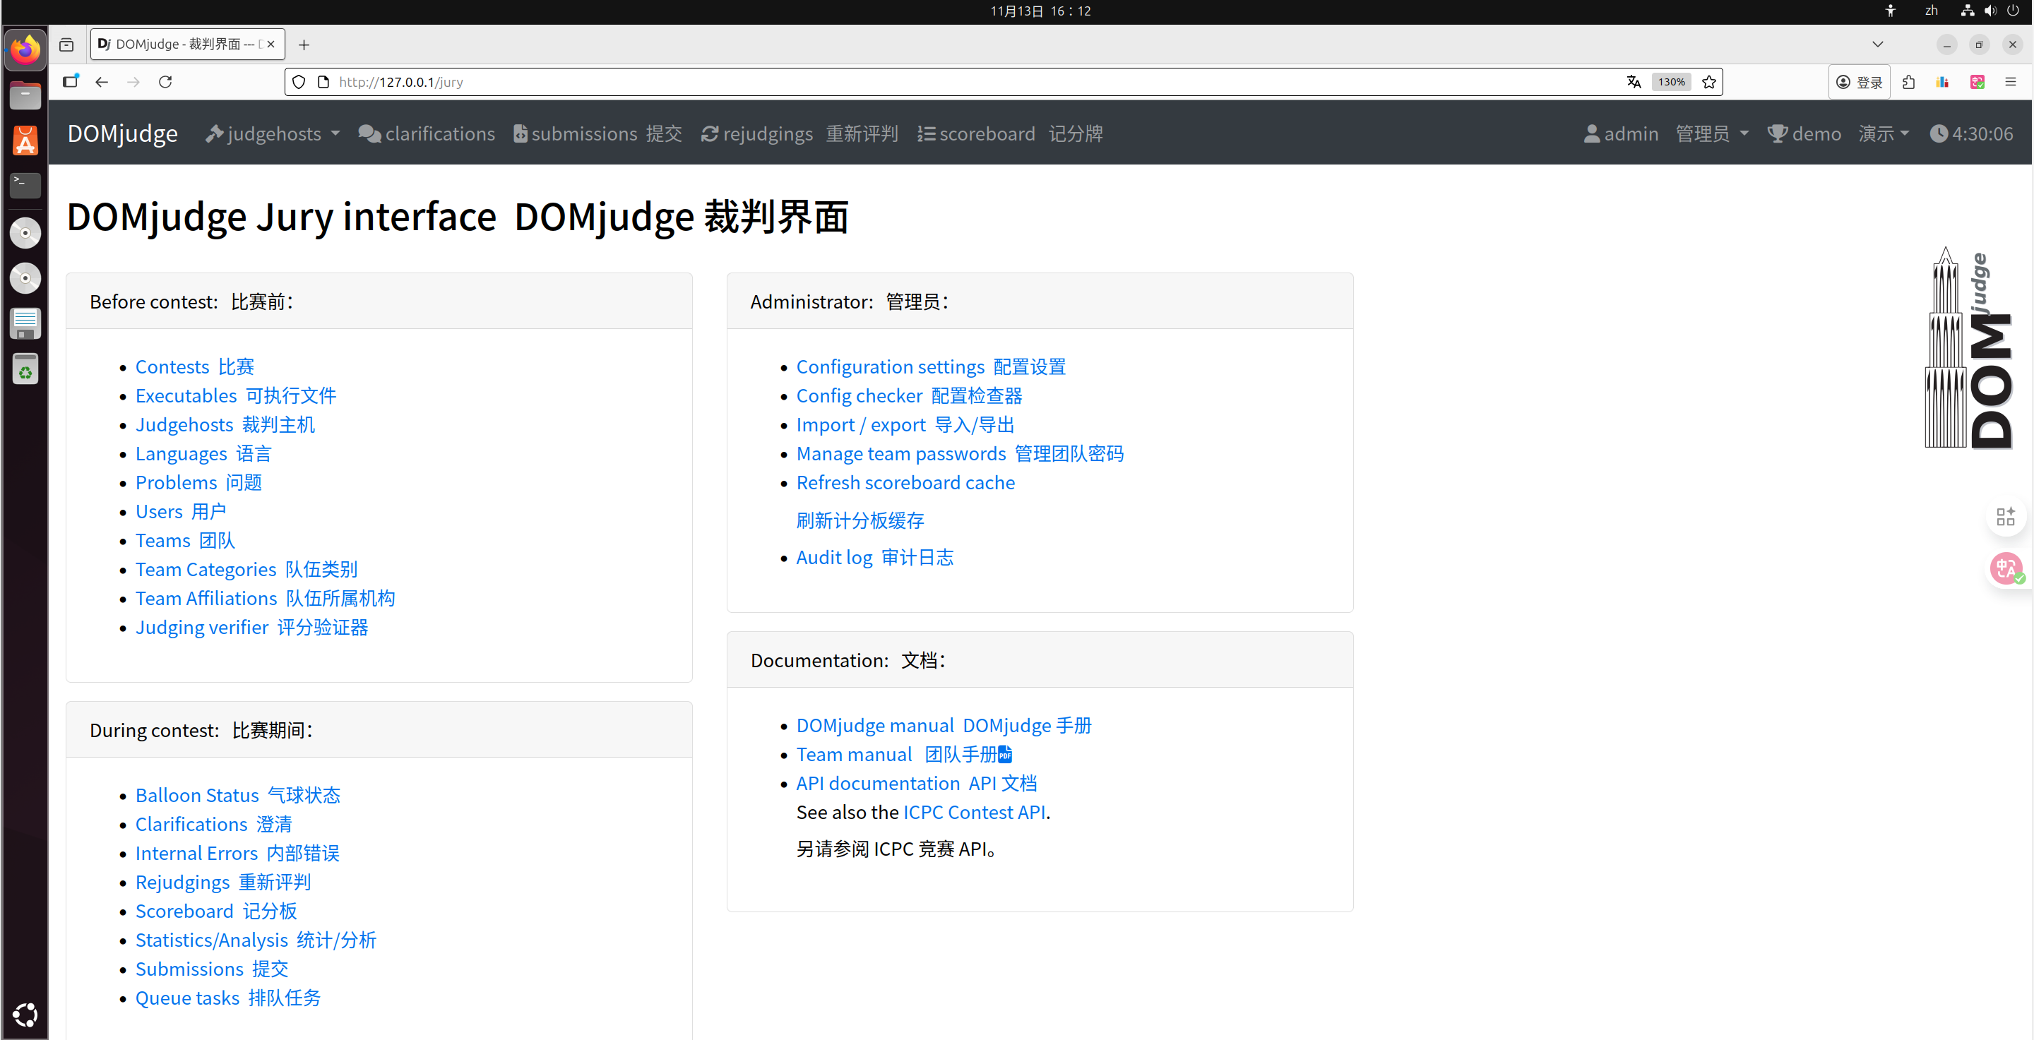
Task: Click the 130% zoom level indicator
Action: [1671, 82]
